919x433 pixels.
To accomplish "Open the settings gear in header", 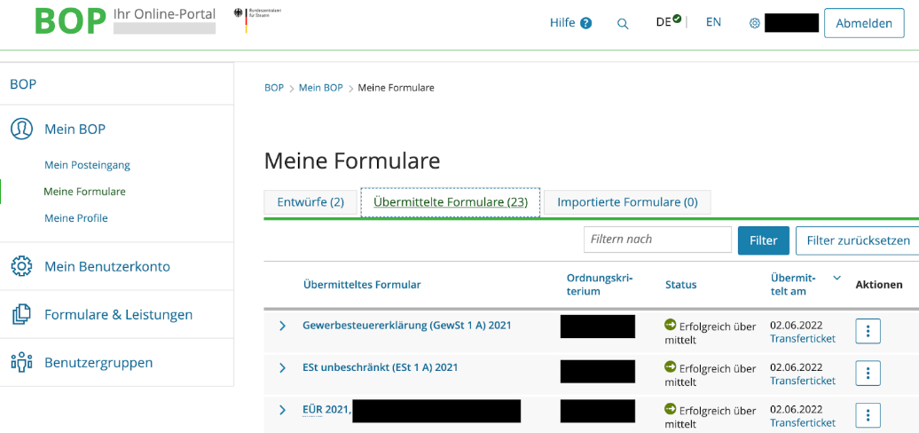I will [x=755, y=23].
